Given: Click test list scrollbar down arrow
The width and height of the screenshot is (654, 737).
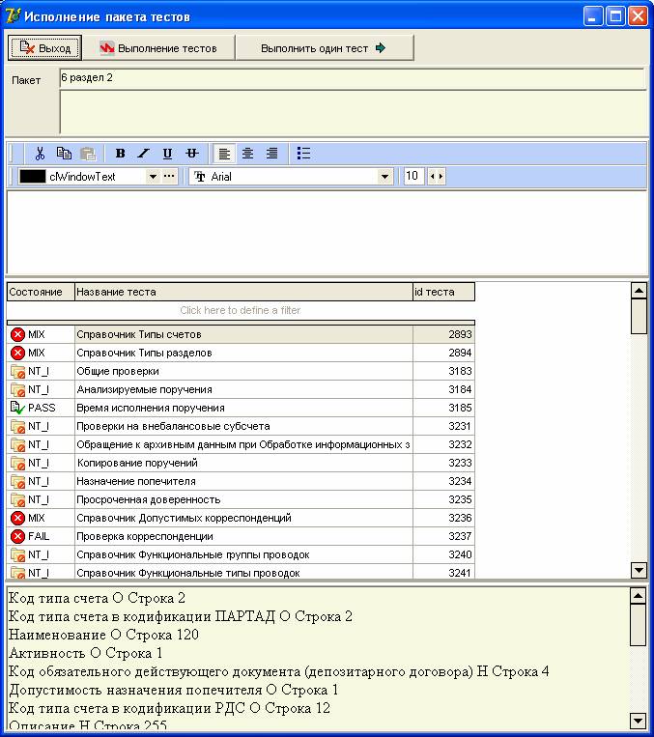Looking at the screenshot, I should point(639,571).
